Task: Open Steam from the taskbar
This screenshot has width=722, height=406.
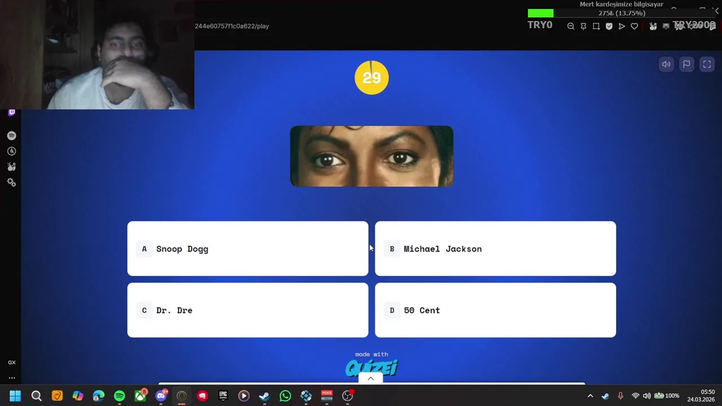Action: [264, 396]
